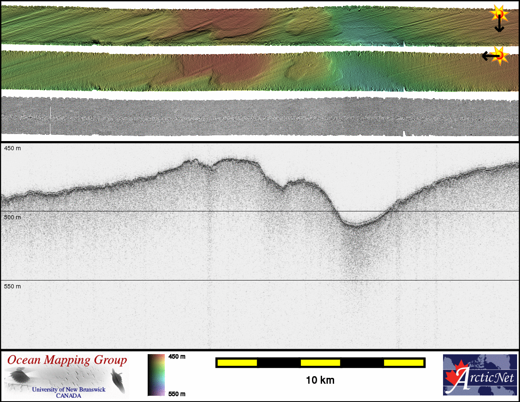This screenshot has width=520, height=402.
Task: Click the deepest trough in the seabed profile
Action: click(356, 226)
